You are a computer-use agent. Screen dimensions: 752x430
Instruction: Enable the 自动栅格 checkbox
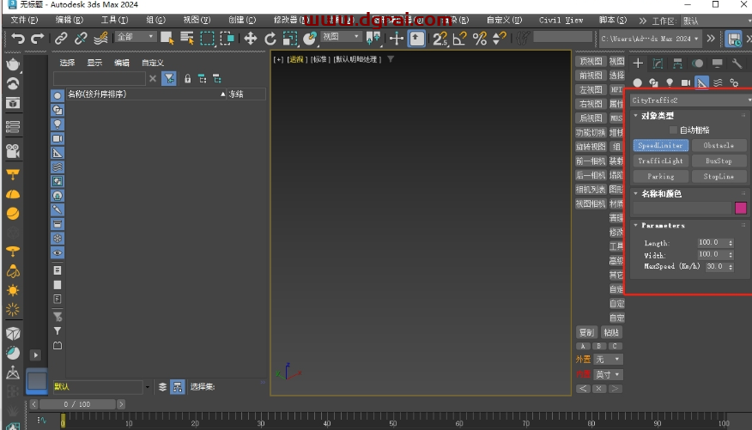tap(673, 130)
